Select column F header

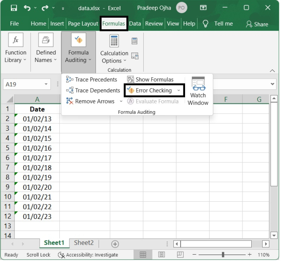(x=226, y=99)
